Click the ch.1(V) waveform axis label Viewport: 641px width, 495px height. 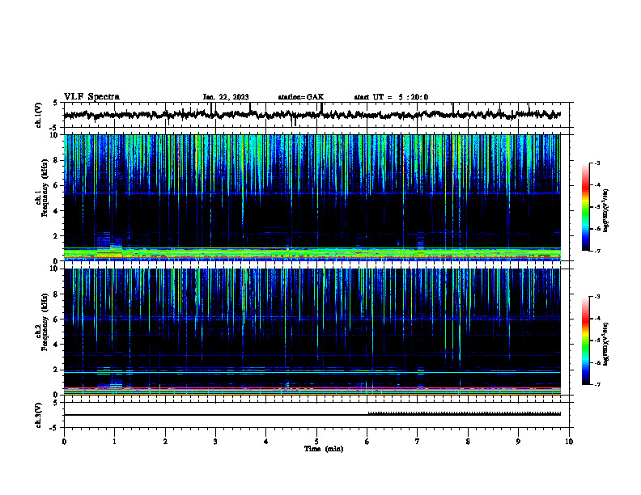point(39,115)
